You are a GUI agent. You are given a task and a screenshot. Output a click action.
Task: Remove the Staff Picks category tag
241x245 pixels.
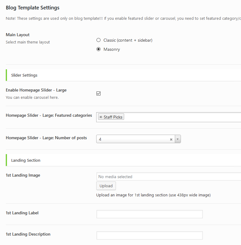click(101, 117)
